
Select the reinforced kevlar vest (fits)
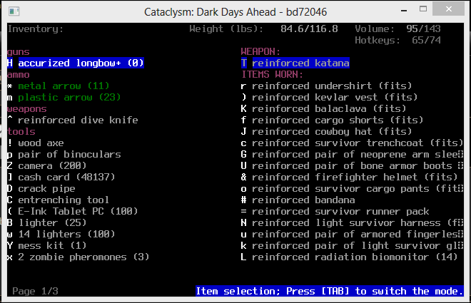click(x=329, y=98)
